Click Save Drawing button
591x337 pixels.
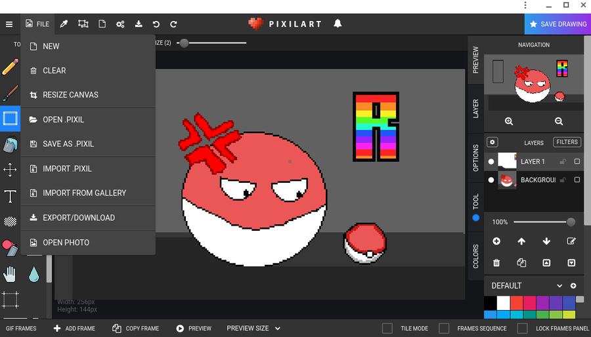(x=558, y=24)
